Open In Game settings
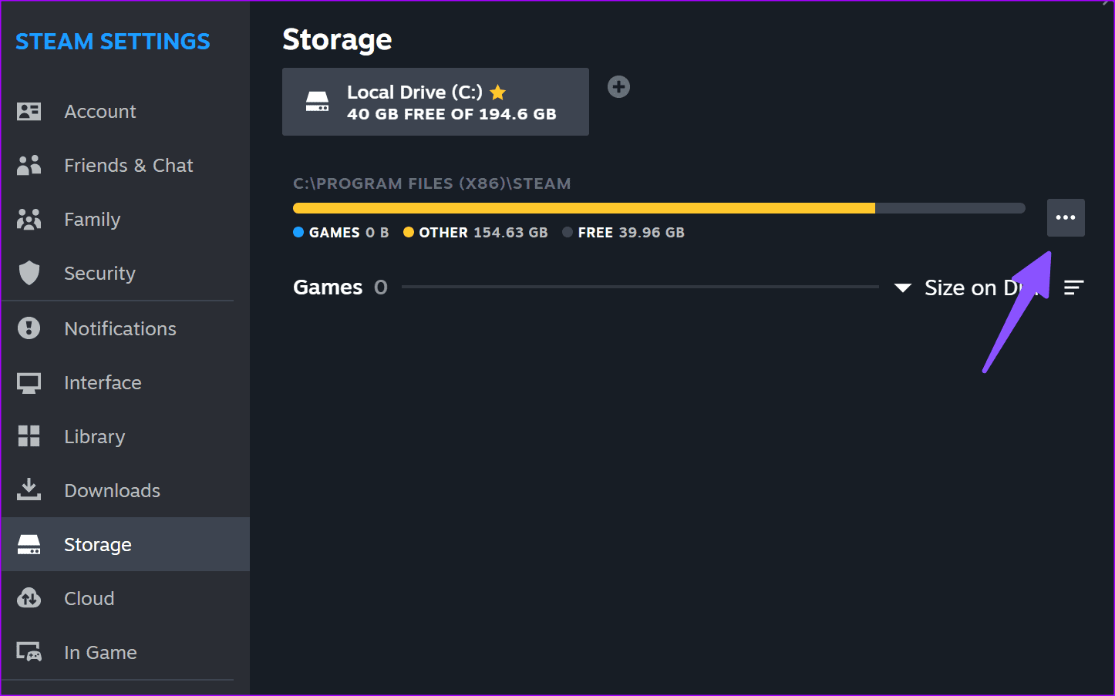Screen dimensions: 1115x696 [125, 653]
